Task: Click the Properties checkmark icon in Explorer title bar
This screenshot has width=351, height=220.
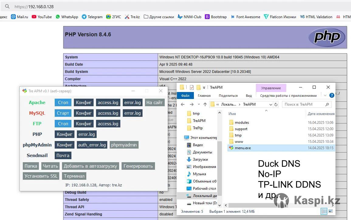Action: (x=192, y=87)
